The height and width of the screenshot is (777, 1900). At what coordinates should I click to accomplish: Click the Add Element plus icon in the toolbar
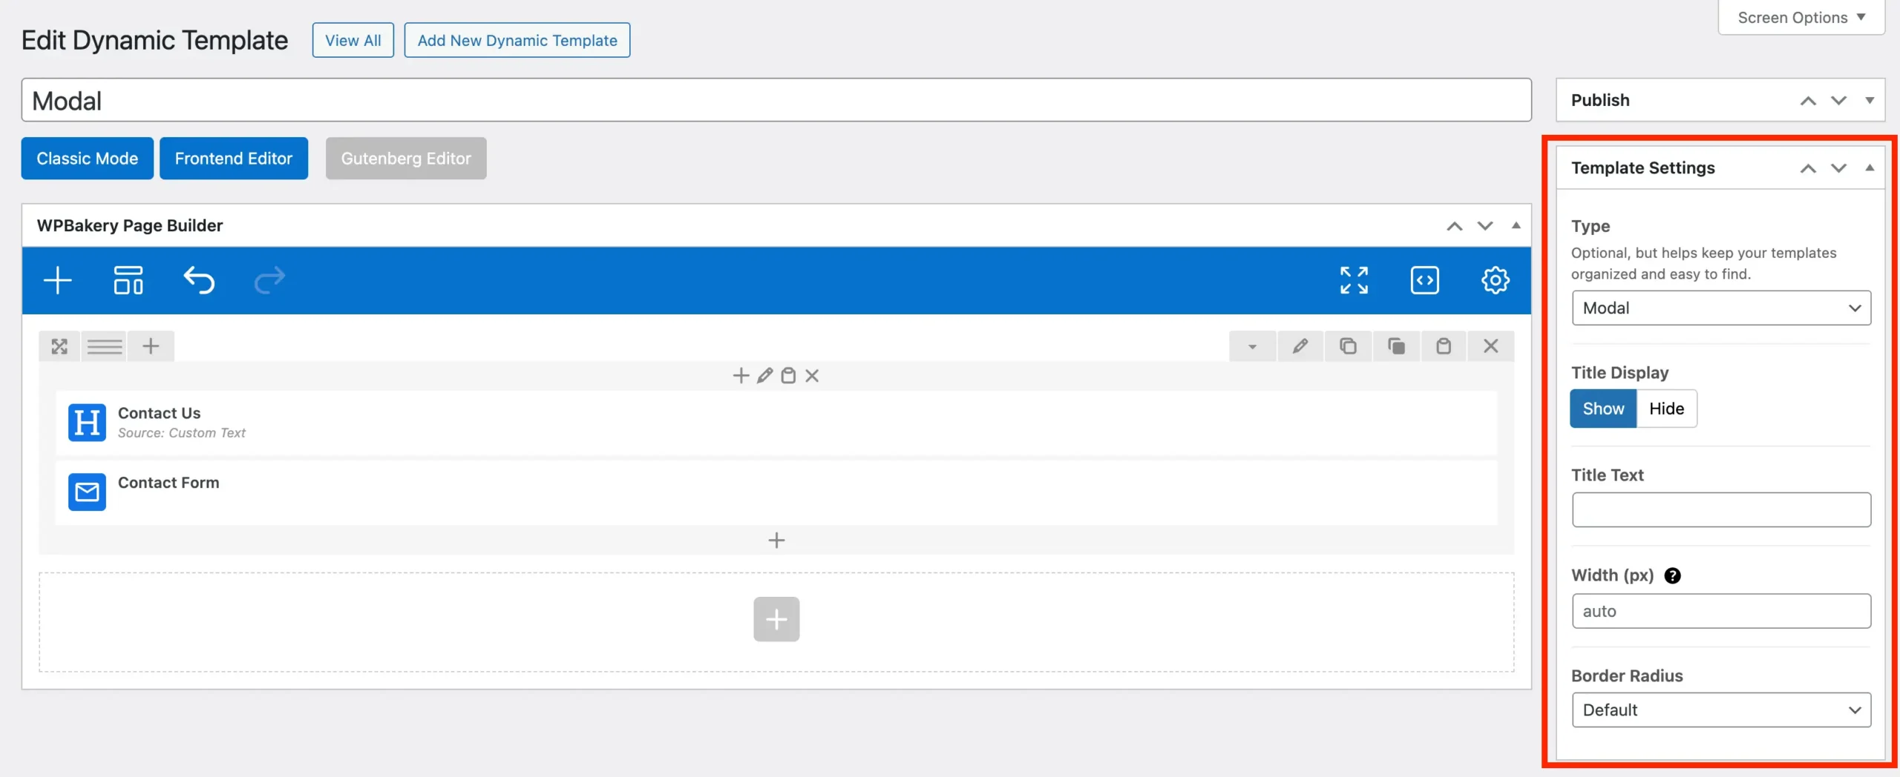click(58, 280)
